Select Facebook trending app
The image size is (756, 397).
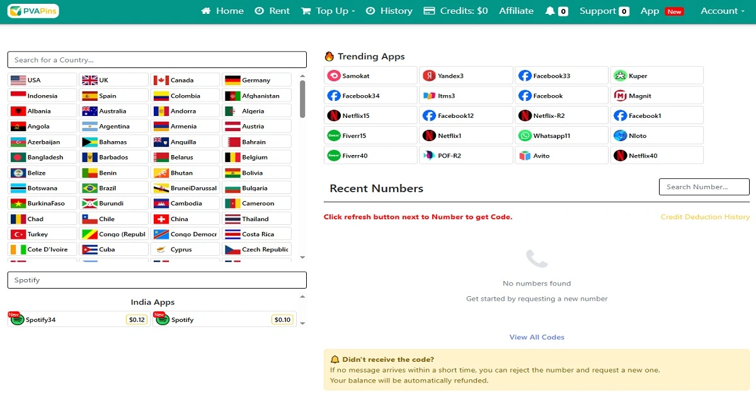tap(561, 96)
